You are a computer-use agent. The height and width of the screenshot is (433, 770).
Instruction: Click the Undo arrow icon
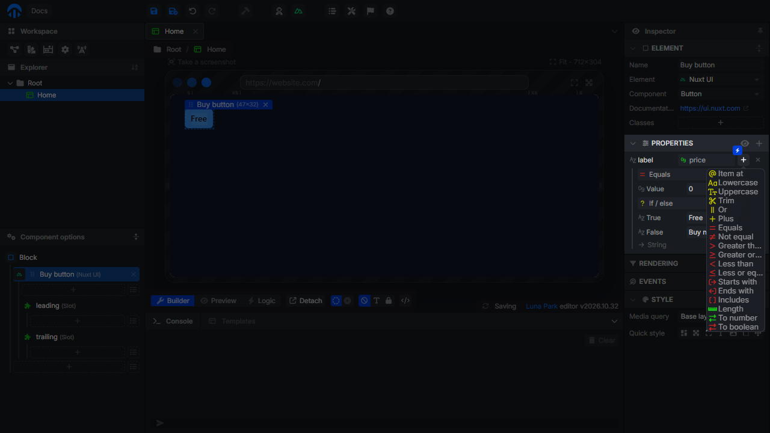coord(192,11)
